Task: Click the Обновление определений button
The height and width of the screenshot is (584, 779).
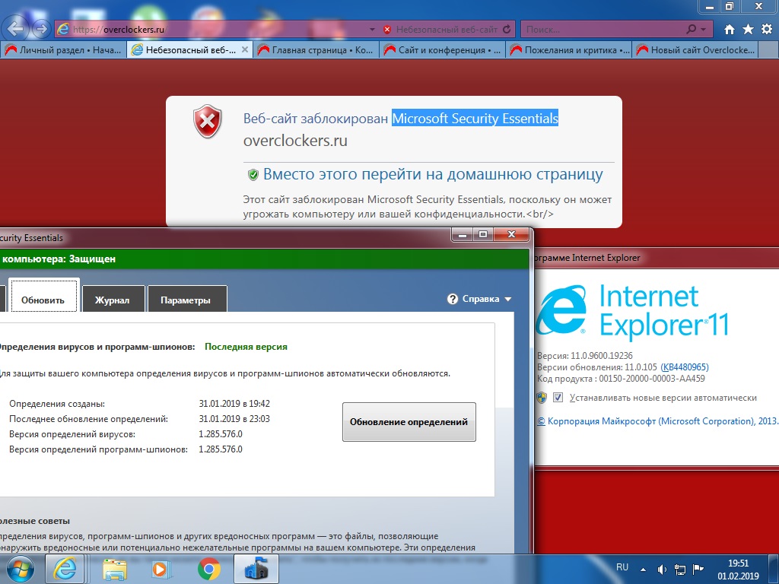Action: tap(409, 421)
